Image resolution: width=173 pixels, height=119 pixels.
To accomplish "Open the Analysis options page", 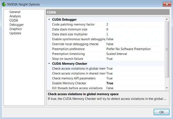I will coord(15,16).
